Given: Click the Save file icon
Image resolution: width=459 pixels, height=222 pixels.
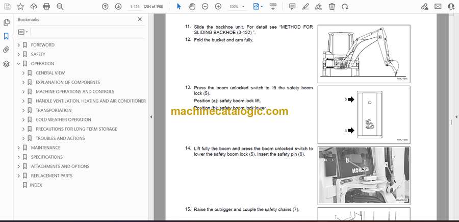Looking at the screenshot, I should click(7, 7).
